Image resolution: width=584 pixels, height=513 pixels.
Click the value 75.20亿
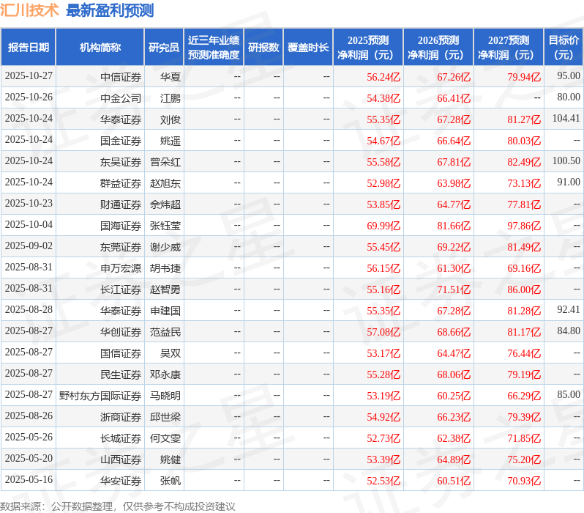point(524,460)
